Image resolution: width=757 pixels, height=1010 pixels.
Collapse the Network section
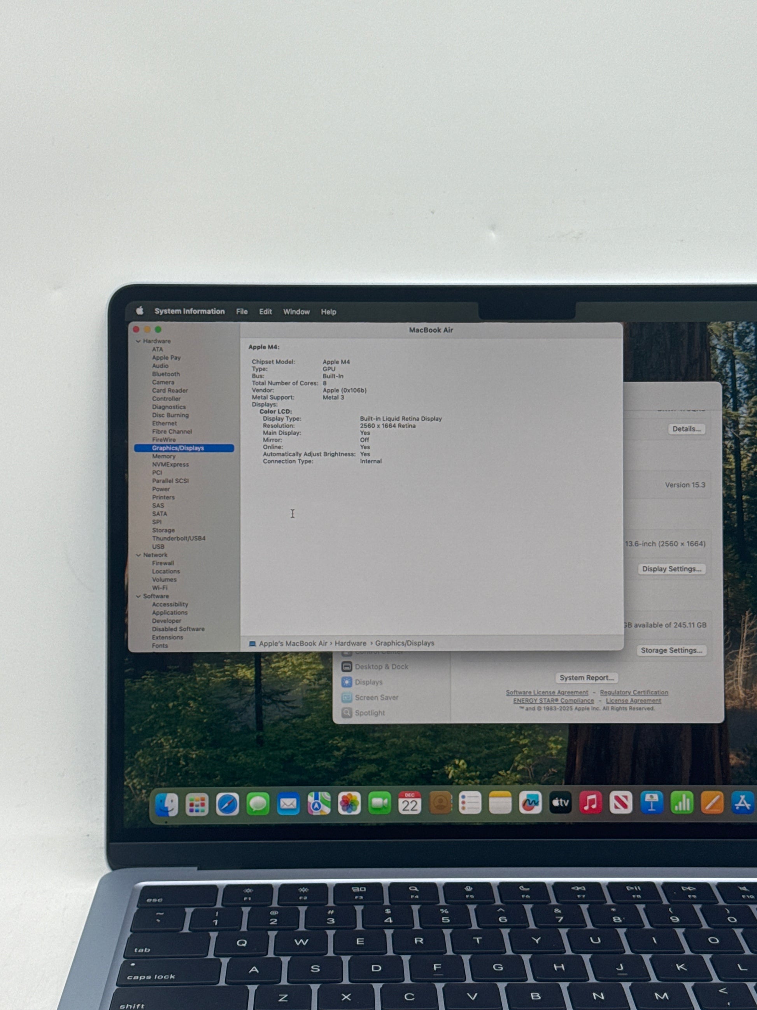138,555
